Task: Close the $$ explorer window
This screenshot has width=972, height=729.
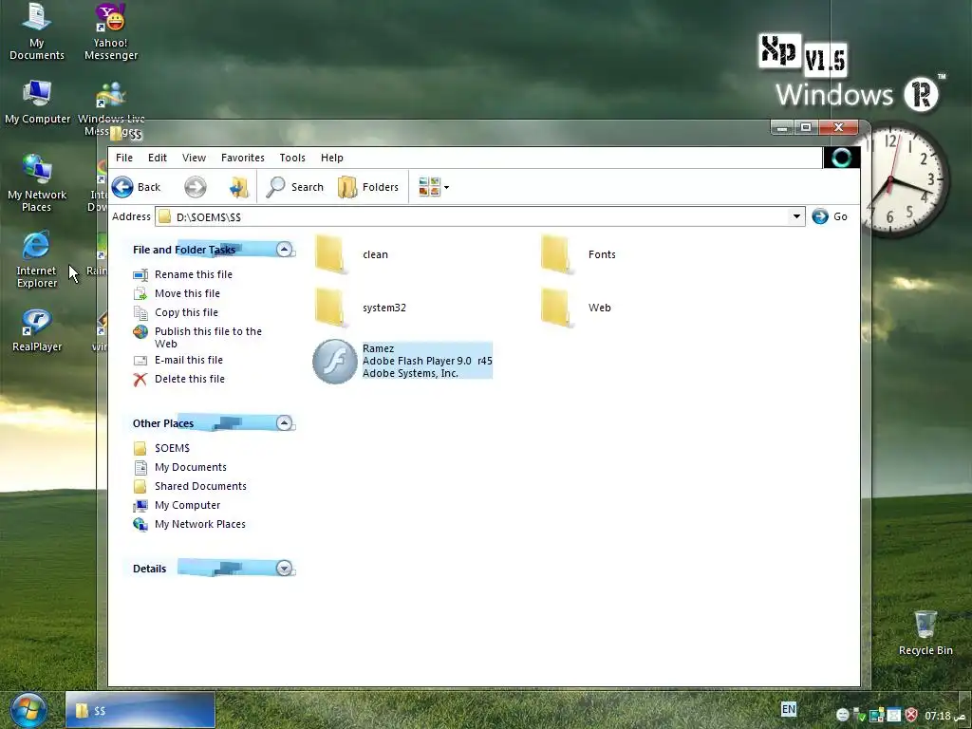Action: [838, 128]
